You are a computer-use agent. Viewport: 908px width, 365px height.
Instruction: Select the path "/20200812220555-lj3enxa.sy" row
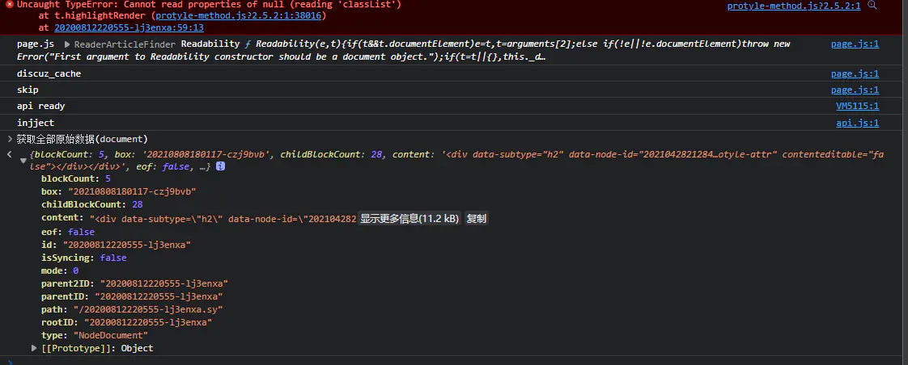[x=132, y=309]
